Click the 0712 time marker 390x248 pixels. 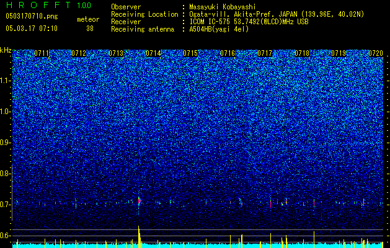point(79,53)
